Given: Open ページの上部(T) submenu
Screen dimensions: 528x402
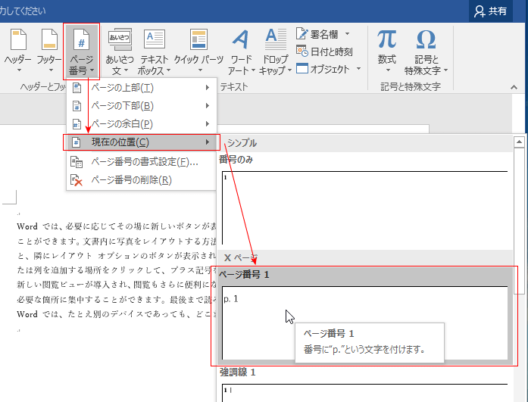Looking at the screenshot, I should (x=142, y=88).
